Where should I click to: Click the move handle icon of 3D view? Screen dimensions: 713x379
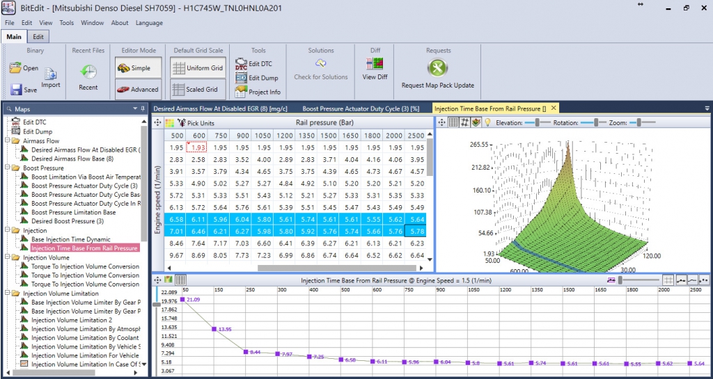point(442,122)
